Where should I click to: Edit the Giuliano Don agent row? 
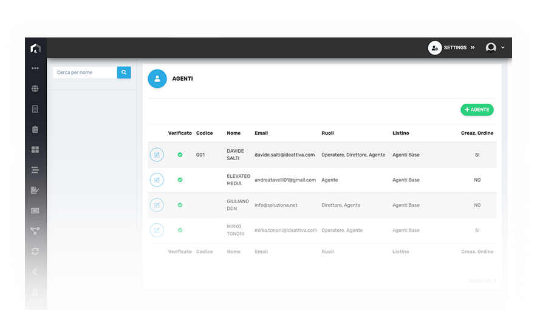pos(157,205)
